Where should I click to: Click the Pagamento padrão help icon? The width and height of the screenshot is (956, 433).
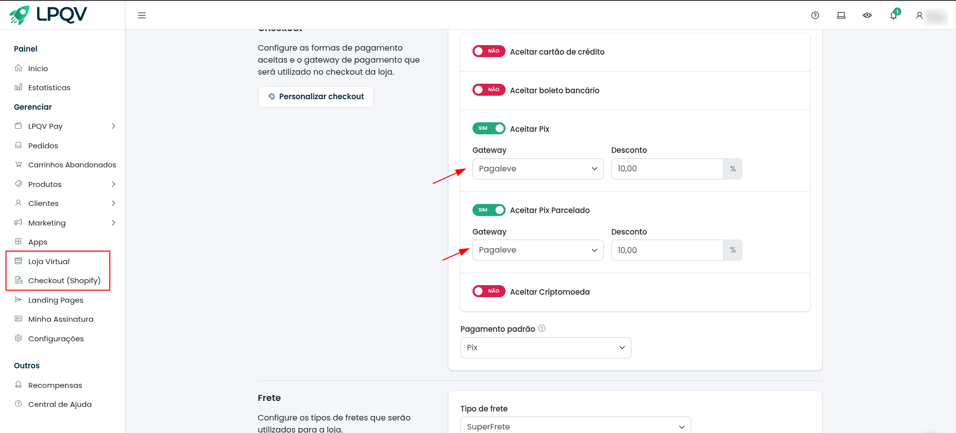[x=542, y=329]
